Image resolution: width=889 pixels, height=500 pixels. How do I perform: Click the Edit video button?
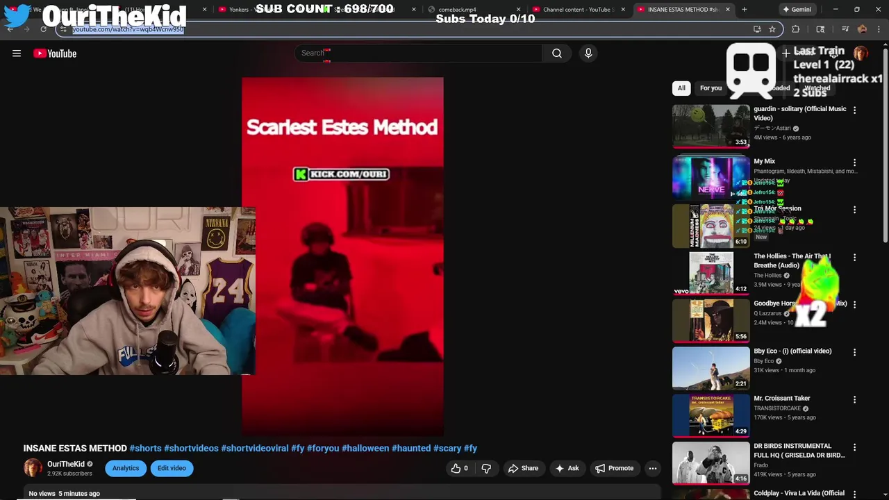click(x=172, y=469)
